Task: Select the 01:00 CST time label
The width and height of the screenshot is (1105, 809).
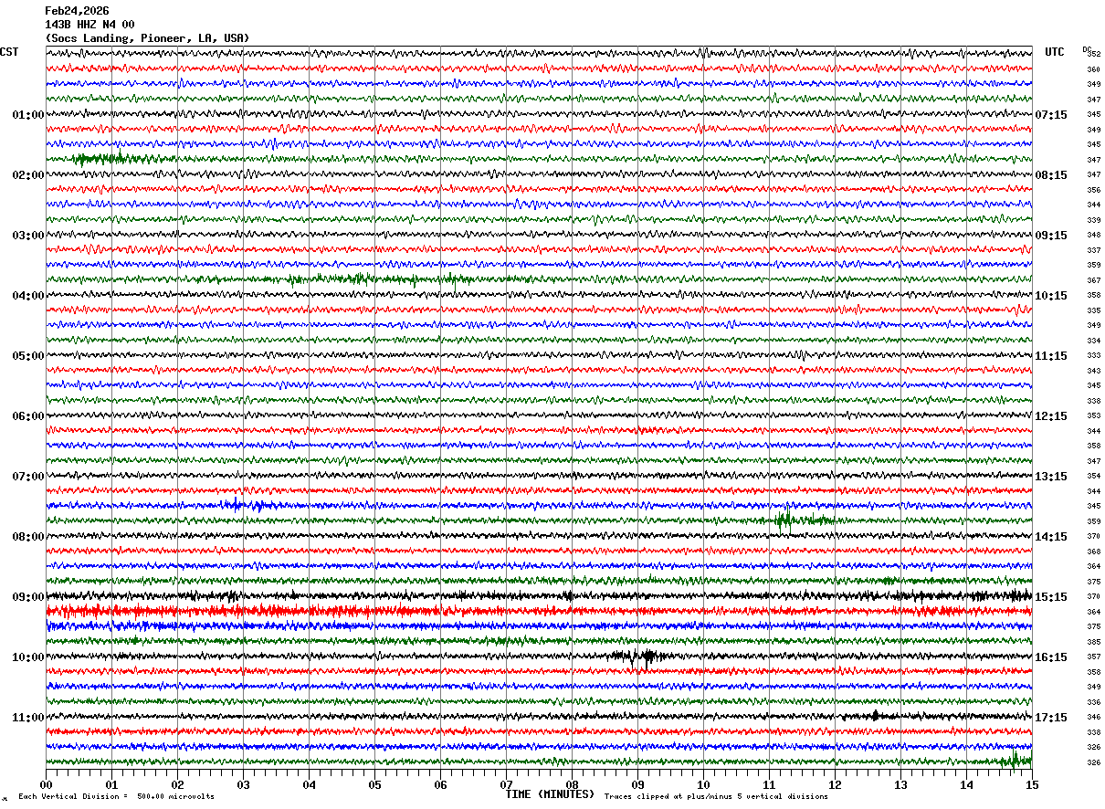Action: pos(28,115)
